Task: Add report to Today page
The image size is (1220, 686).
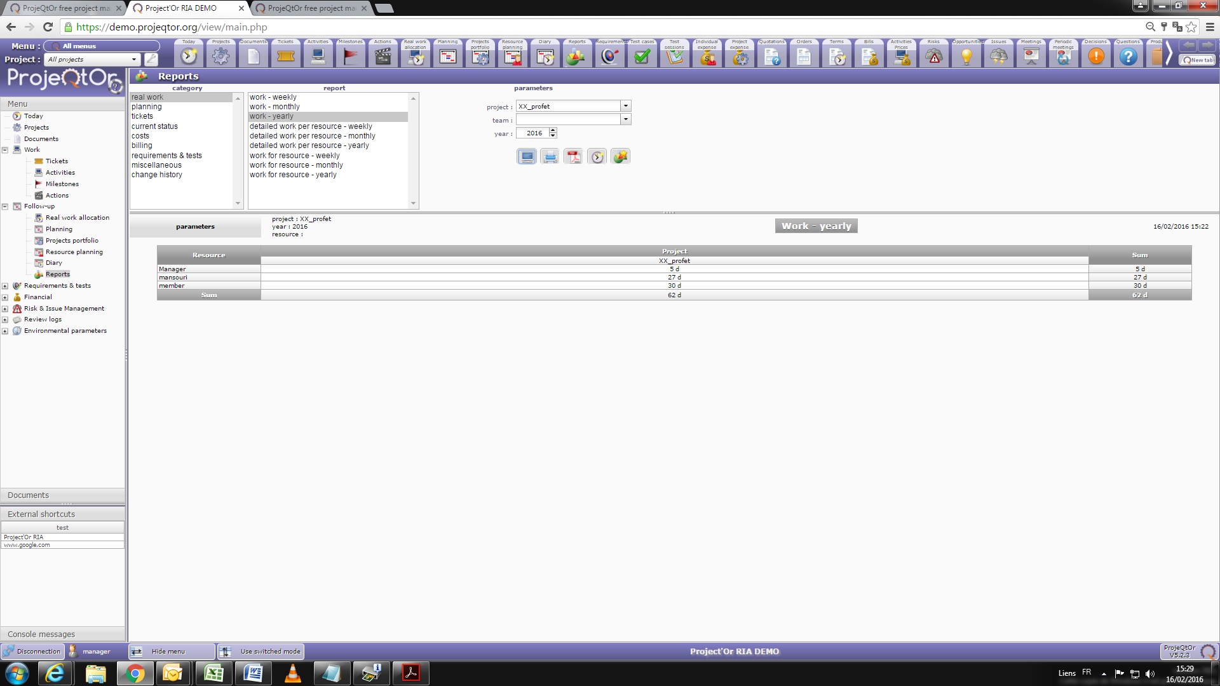Action: [x=597, y=156]
